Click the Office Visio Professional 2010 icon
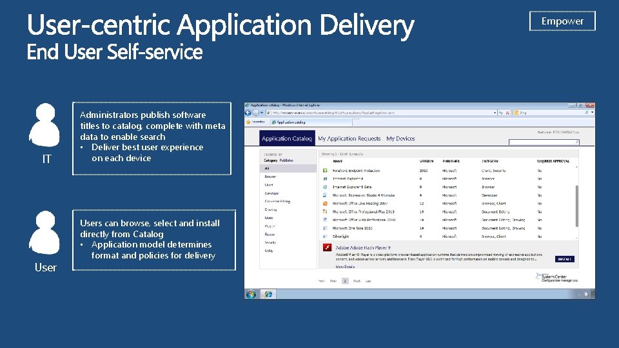The width and height of the screenshot is (619, 348). pyautogui.click(x=325, y=220)
